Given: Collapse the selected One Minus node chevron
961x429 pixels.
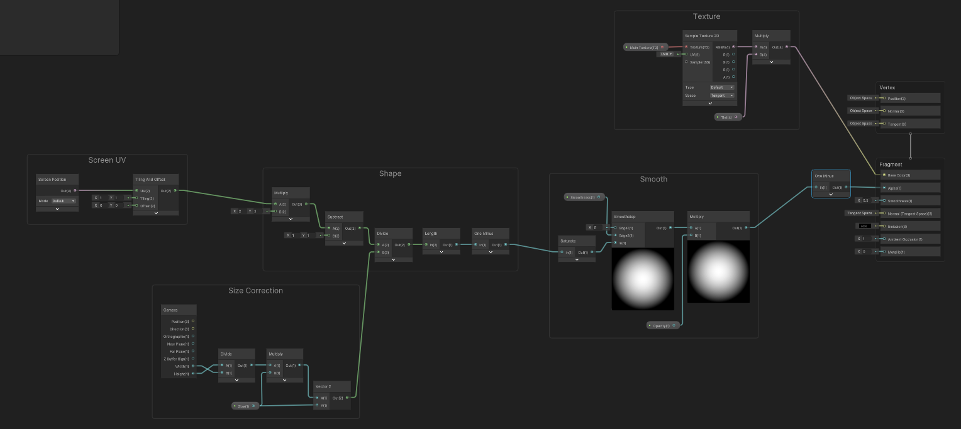Looking at the screenshot, I should [x=831, y=195].
